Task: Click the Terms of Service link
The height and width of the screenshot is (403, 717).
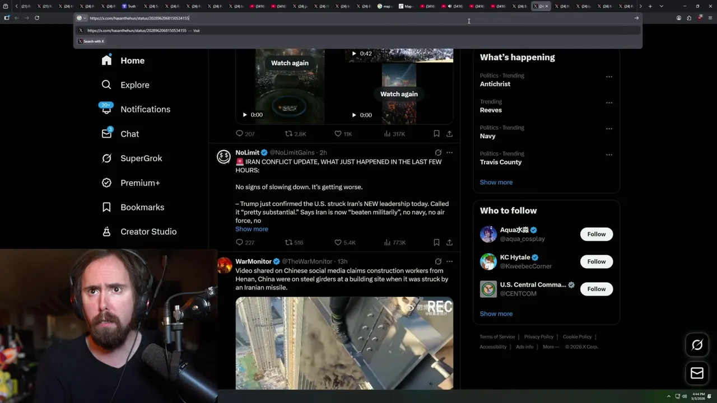Action: click(x=497, y=337)
